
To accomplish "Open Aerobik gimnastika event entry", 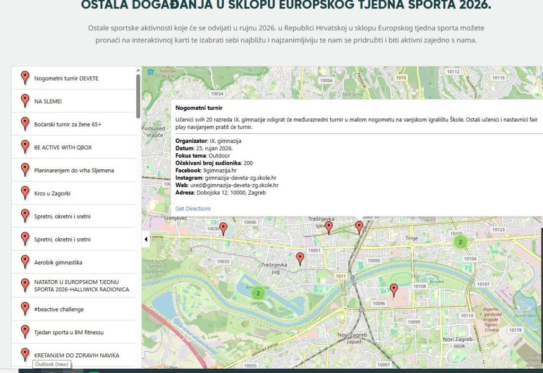I will point(73,262).
